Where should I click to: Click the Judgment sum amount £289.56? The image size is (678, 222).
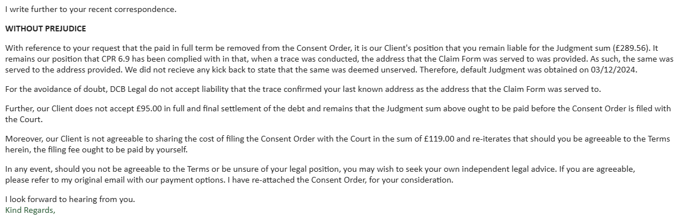coord(631,49)
